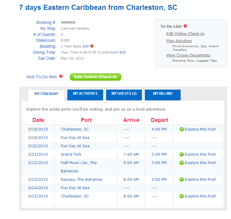231x219 pixels.
Task: Click help icon next to Bedding Edit
Action: pos(92,46)
